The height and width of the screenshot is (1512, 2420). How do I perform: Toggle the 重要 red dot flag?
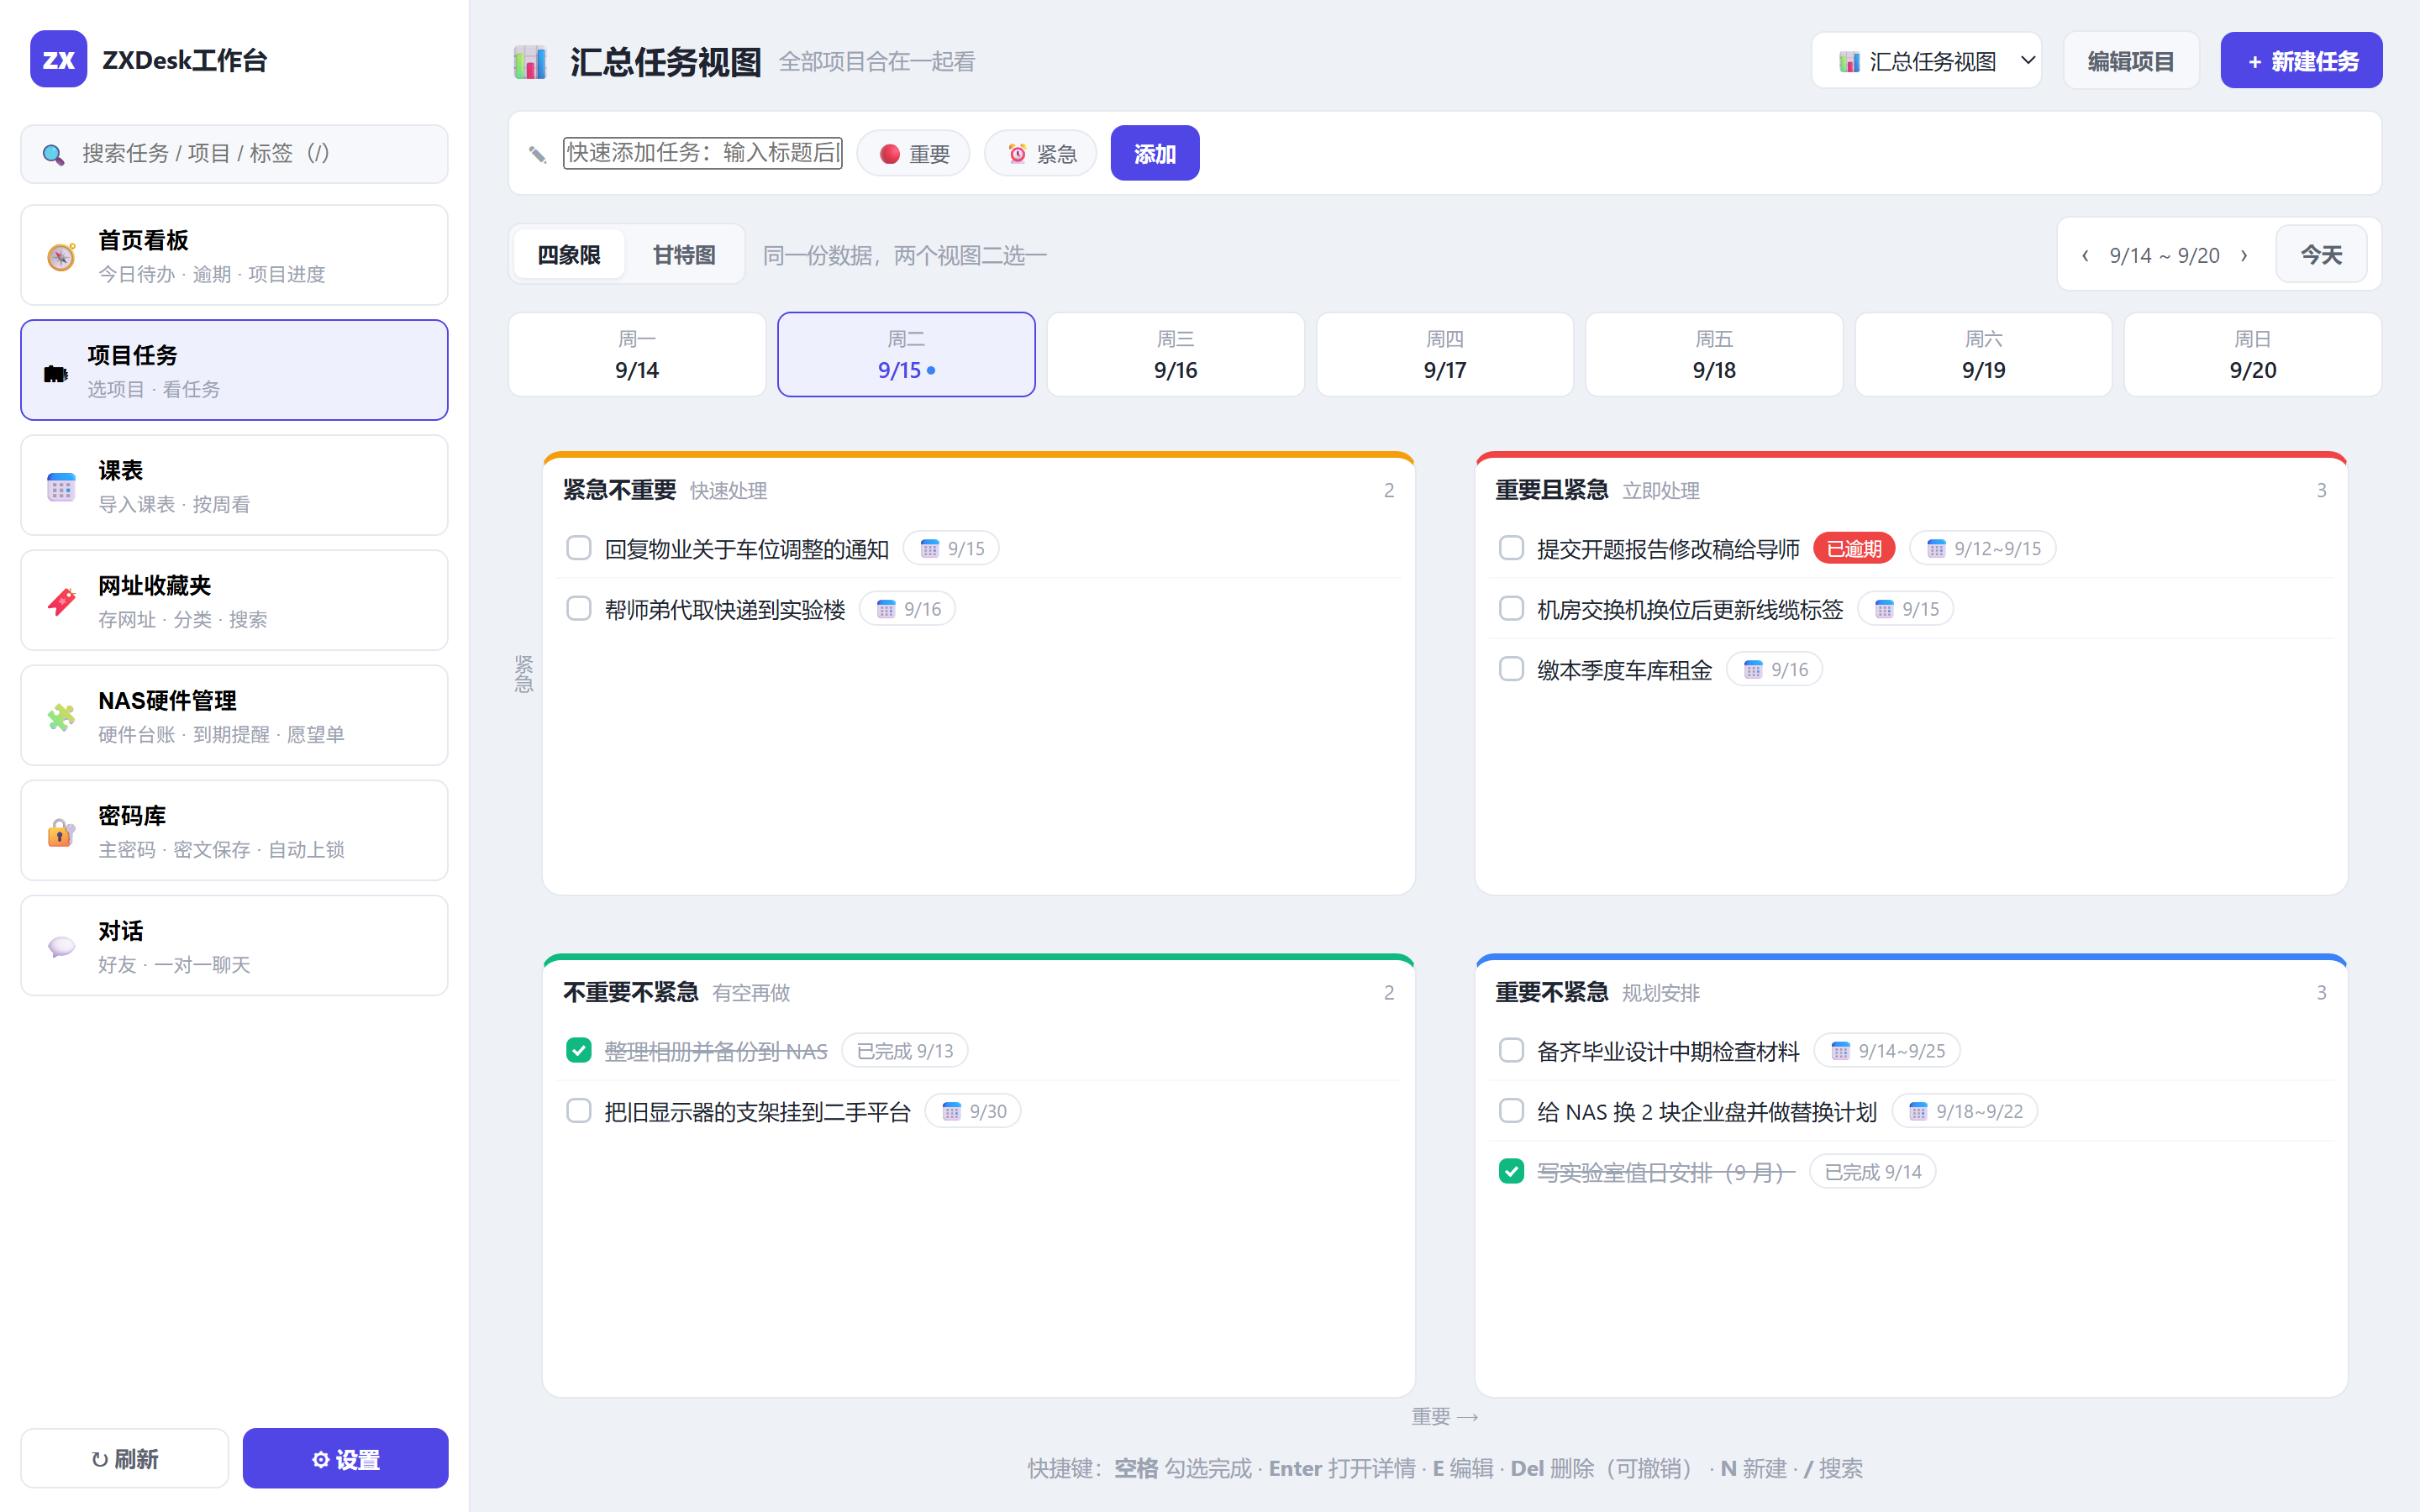[x=913, y=154]
